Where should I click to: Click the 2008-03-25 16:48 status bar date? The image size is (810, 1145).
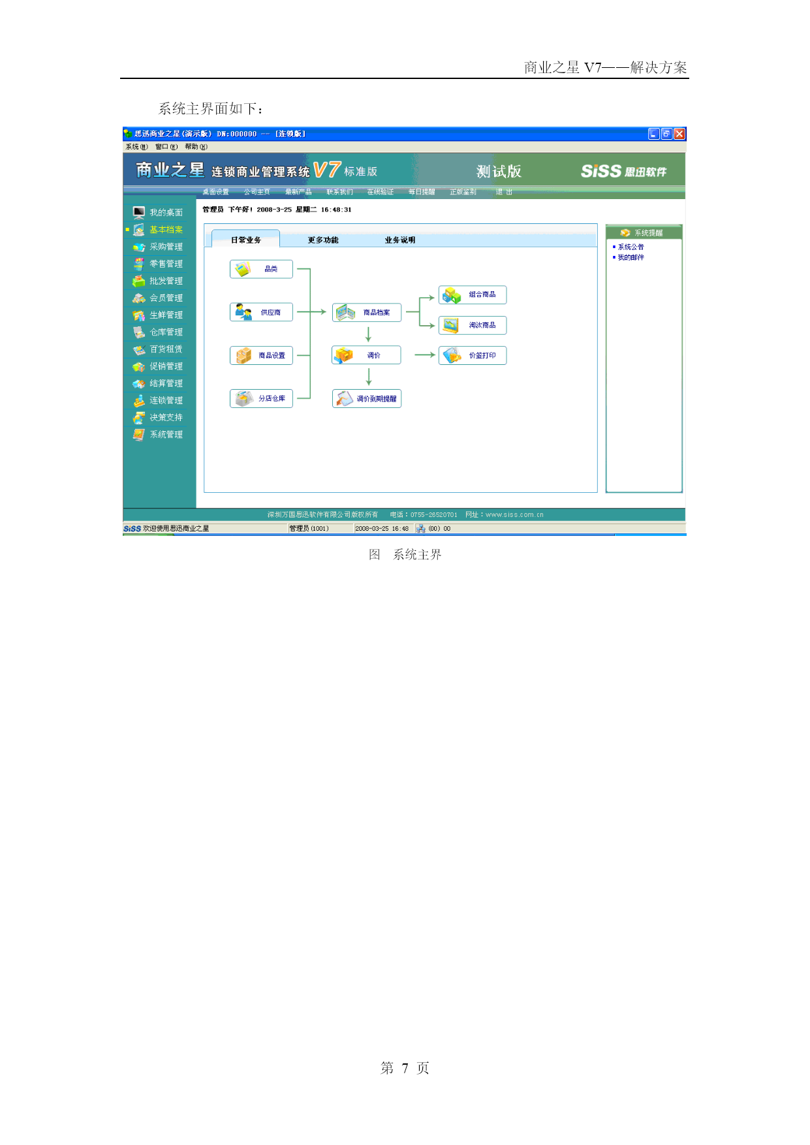click(382, 529)
